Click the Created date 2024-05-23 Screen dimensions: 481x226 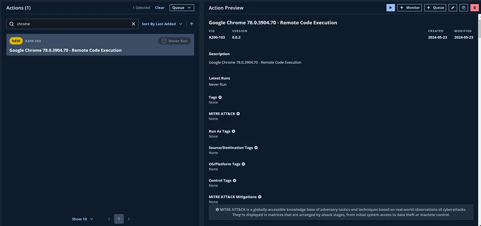point(438,37)
